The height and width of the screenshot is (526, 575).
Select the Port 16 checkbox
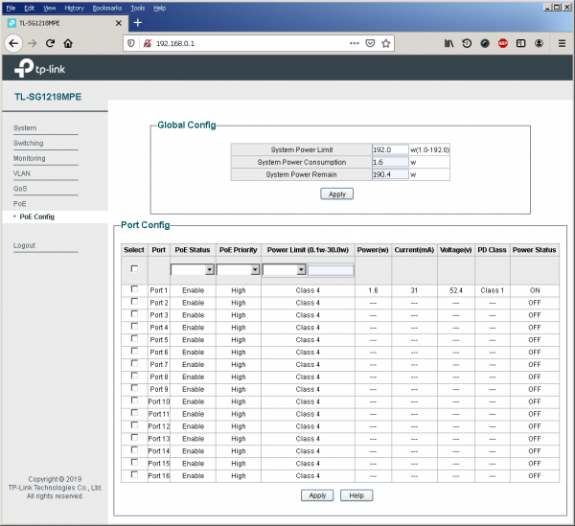click(x=134, y=475)
